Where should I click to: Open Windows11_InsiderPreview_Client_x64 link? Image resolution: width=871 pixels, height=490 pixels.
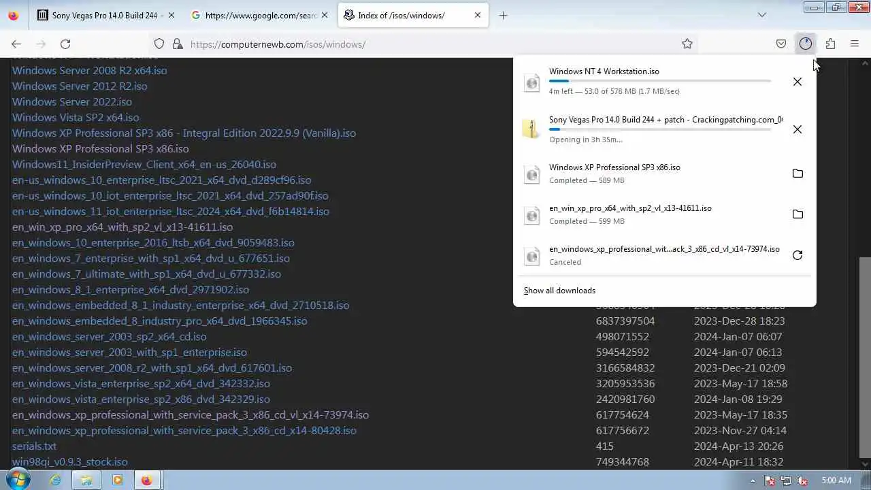144,164
